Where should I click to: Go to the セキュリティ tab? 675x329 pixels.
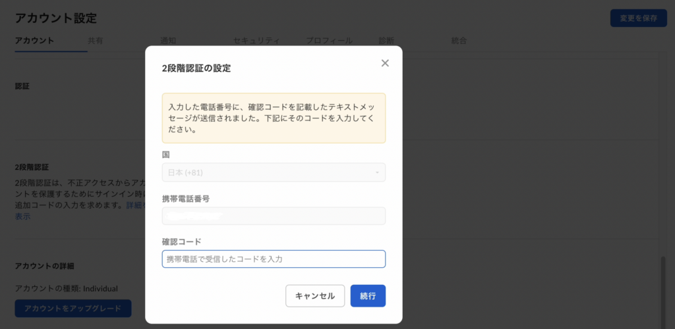pyautogui.click(x=256, y=41)
